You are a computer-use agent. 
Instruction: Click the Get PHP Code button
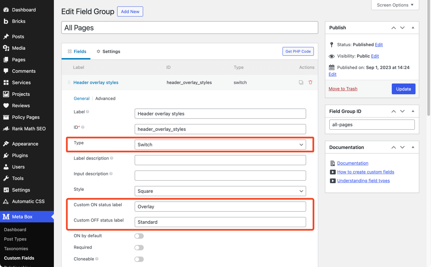click(298, 51)
